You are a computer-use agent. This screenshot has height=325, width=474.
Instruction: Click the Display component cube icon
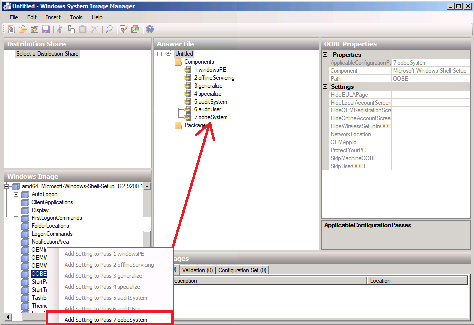(x=25, y=210)
